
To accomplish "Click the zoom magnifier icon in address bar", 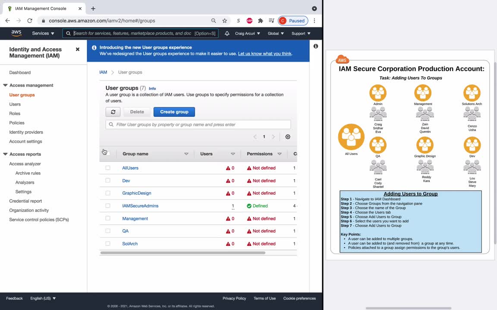I will tap(214, 21).
